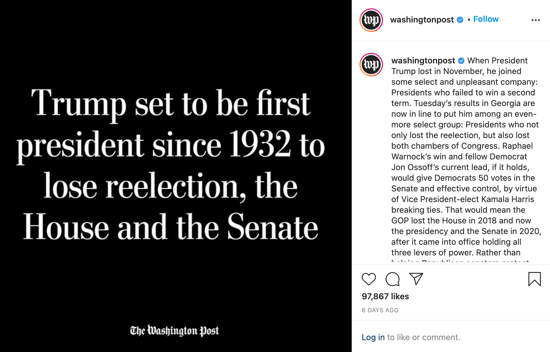
Task: View the 97,867 likes list
Action: (385, 296)
